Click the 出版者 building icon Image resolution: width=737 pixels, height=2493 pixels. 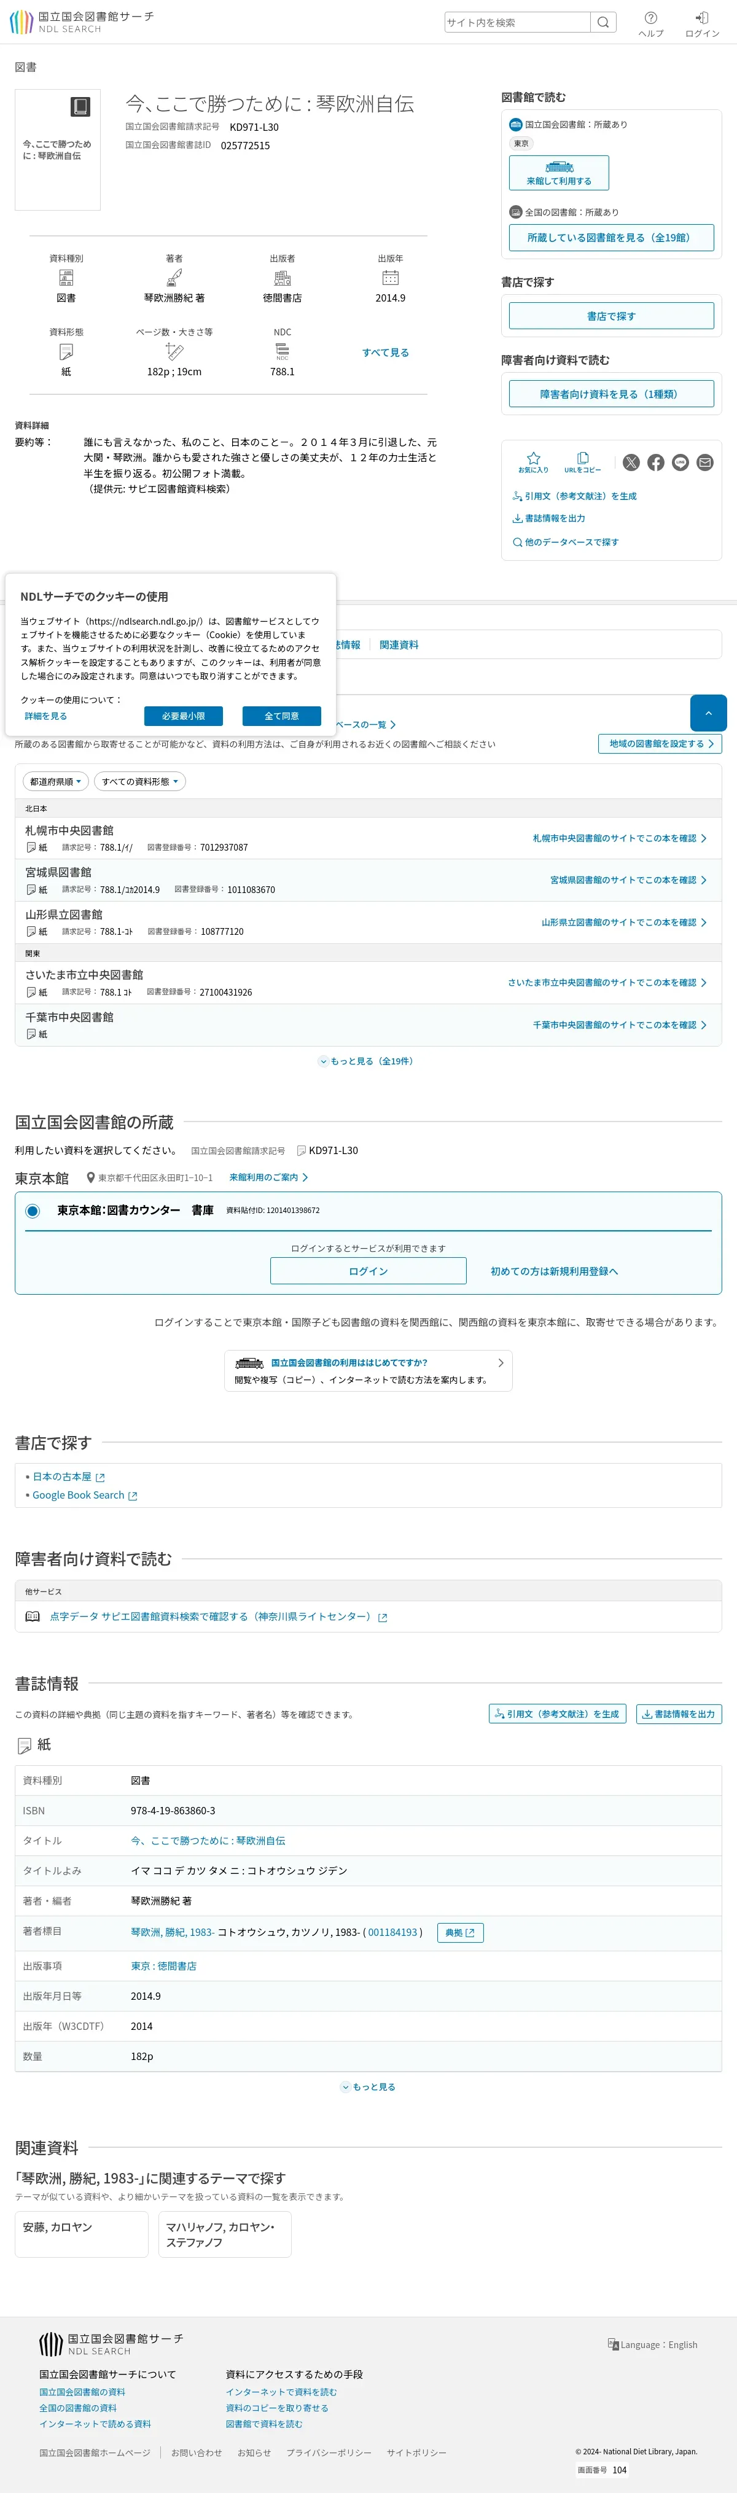[283, 279]
